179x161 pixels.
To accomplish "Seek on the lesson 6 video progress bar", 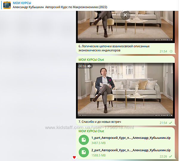I will tap(119, 40).
